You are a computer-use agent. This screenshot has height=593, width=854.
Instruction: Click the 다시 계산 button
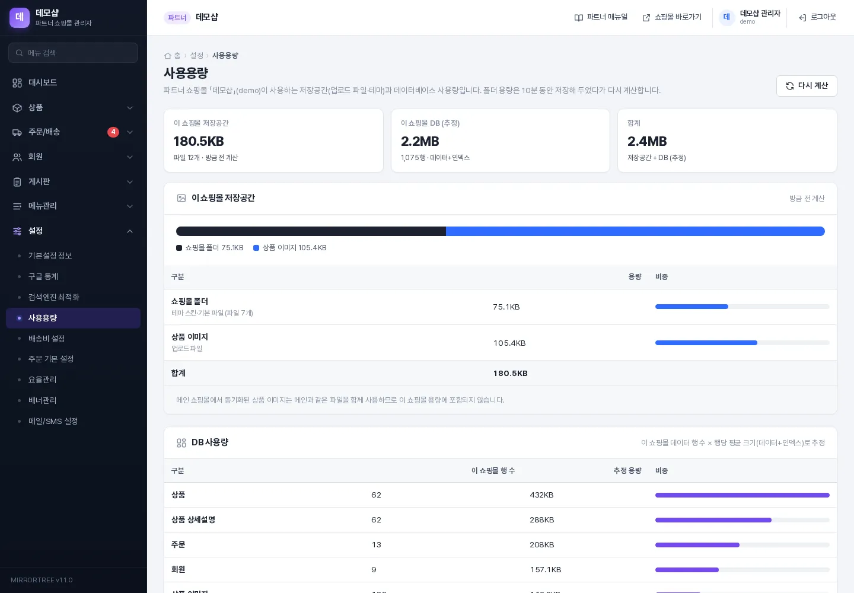(x=807, y=86)
